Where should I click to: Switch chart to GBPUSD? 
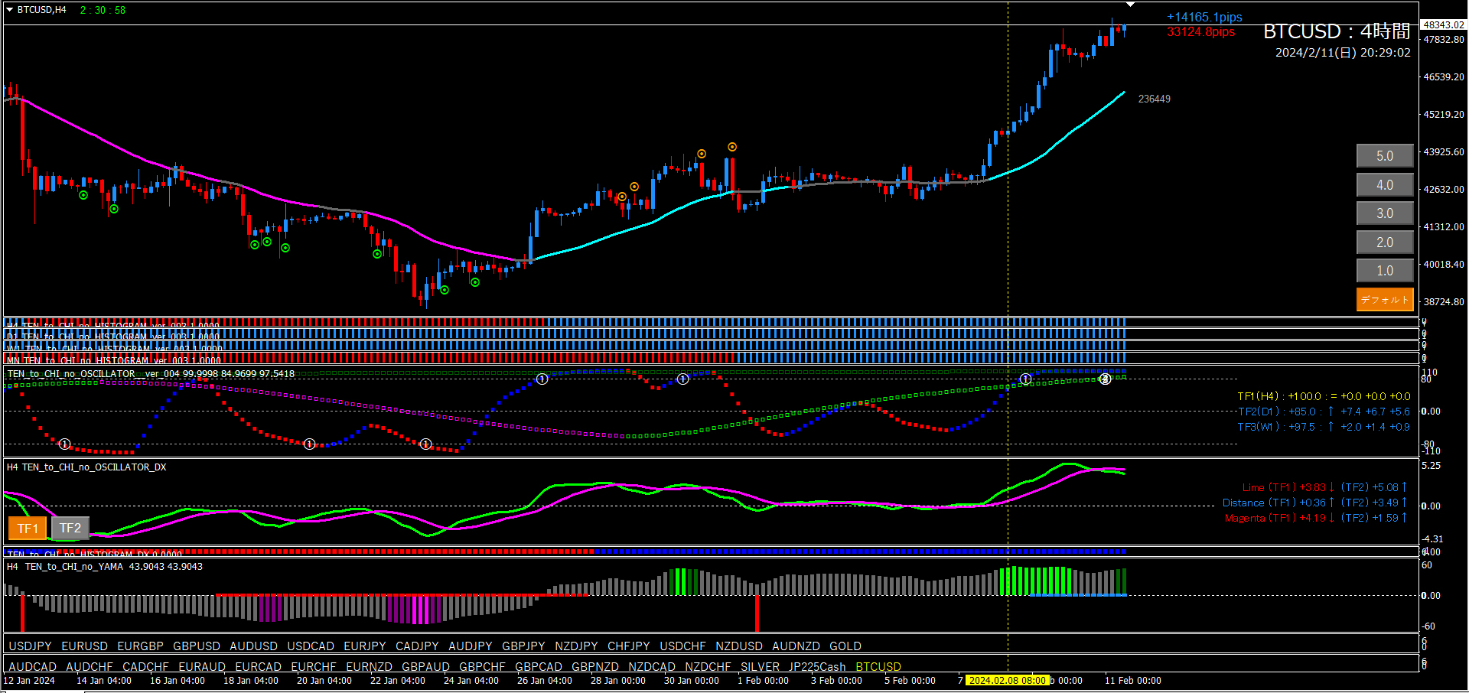pyautogui.click(x=197, y=646)
